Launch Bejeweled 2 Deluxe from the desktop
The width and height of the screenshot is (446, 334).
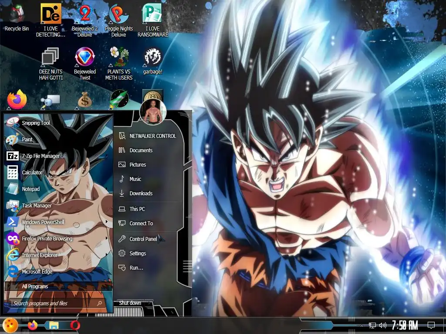84,20
